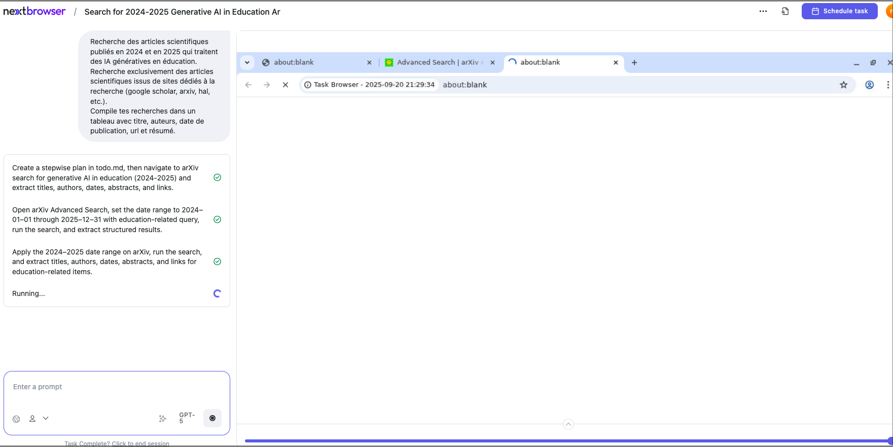The height and width of the screenshot is (447, 893).
Task: Open the user persona dropdown in prompt box
Action: 39,418
